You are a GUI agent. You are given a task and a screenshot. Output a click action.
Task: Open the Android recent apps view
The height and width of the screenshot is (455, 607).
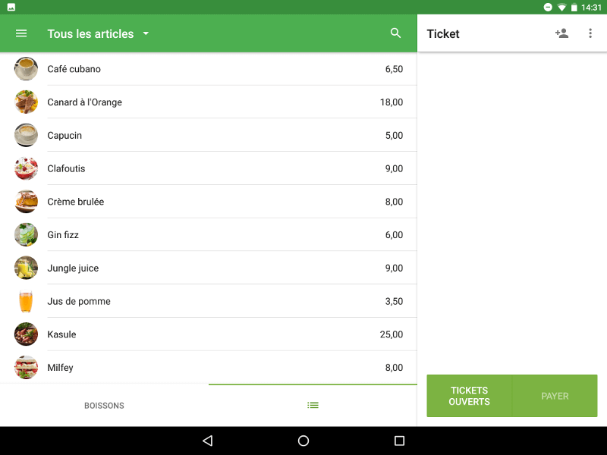(400, 441)
